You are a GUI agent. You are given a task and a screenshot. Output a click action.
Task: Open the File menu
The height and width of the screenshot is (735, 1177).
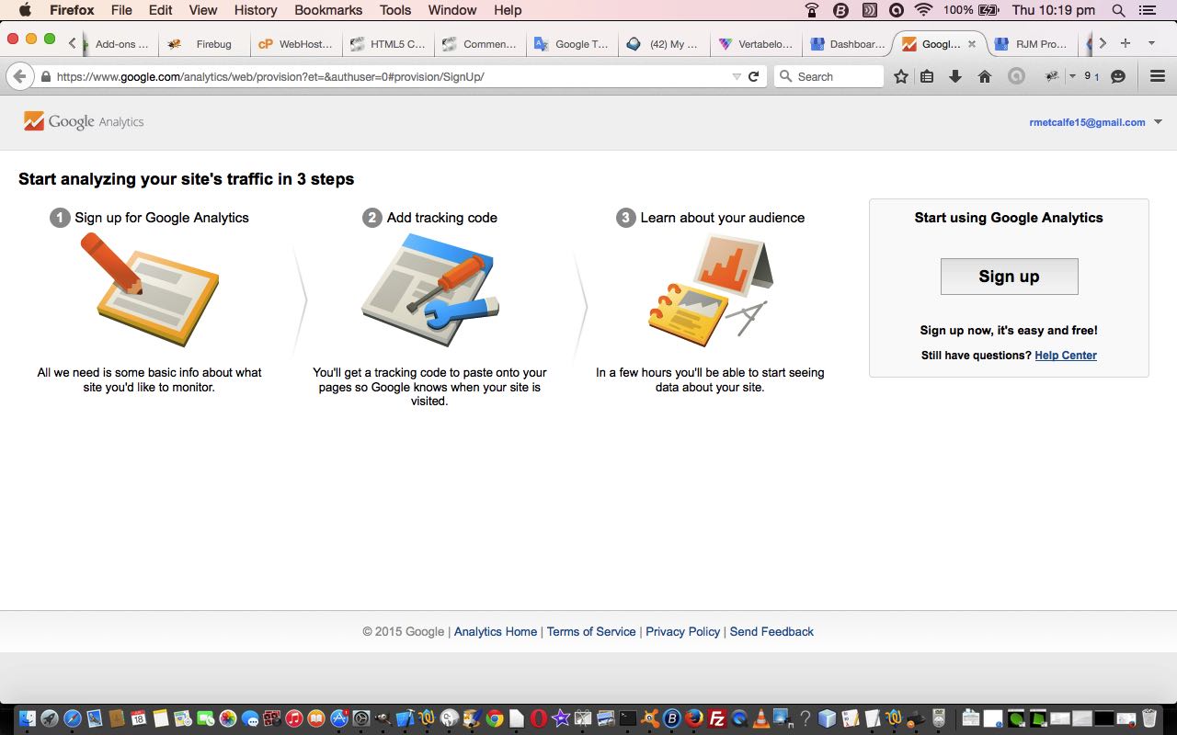(121, 10)
